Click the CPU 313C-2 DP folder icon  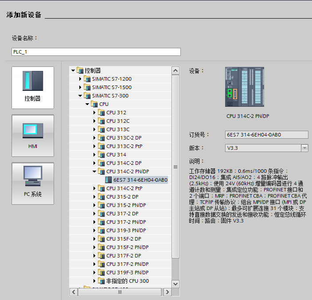tap(101, 138)
